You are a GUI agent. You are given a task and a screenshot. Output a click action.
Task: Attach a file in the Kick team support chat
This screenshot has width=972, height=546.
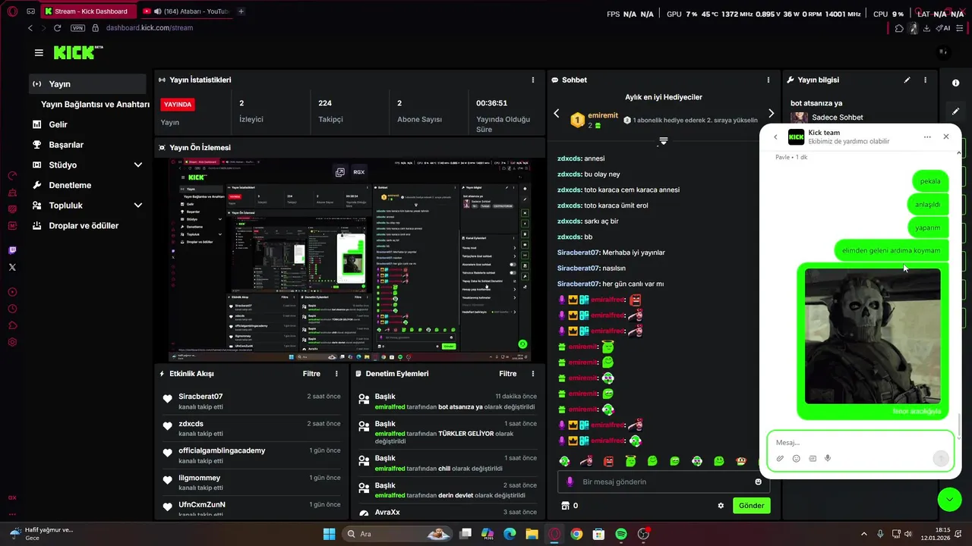780,458
